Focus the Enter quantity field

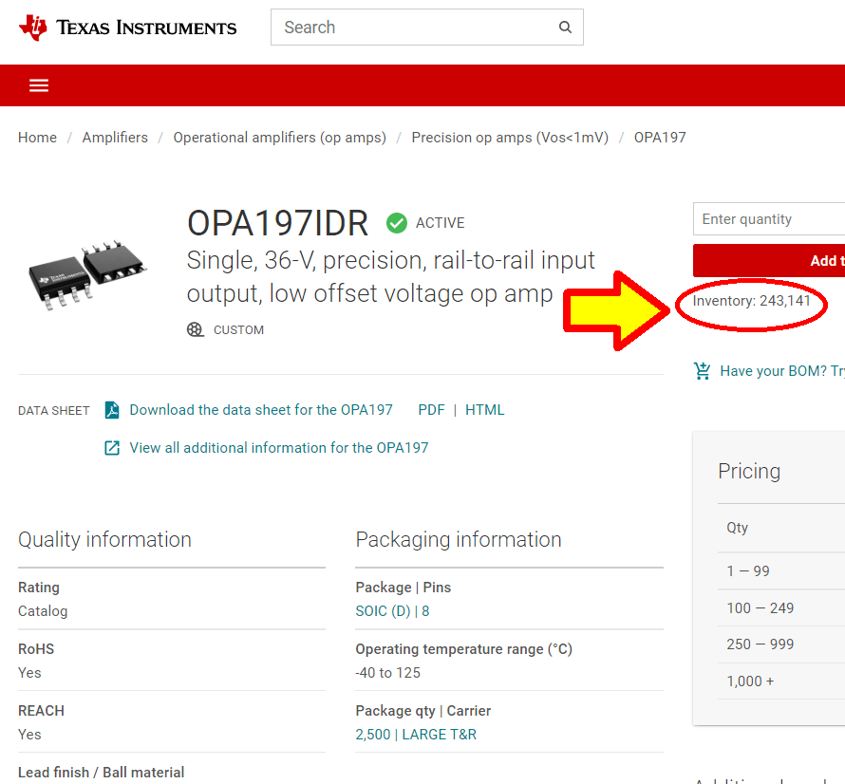769,218
